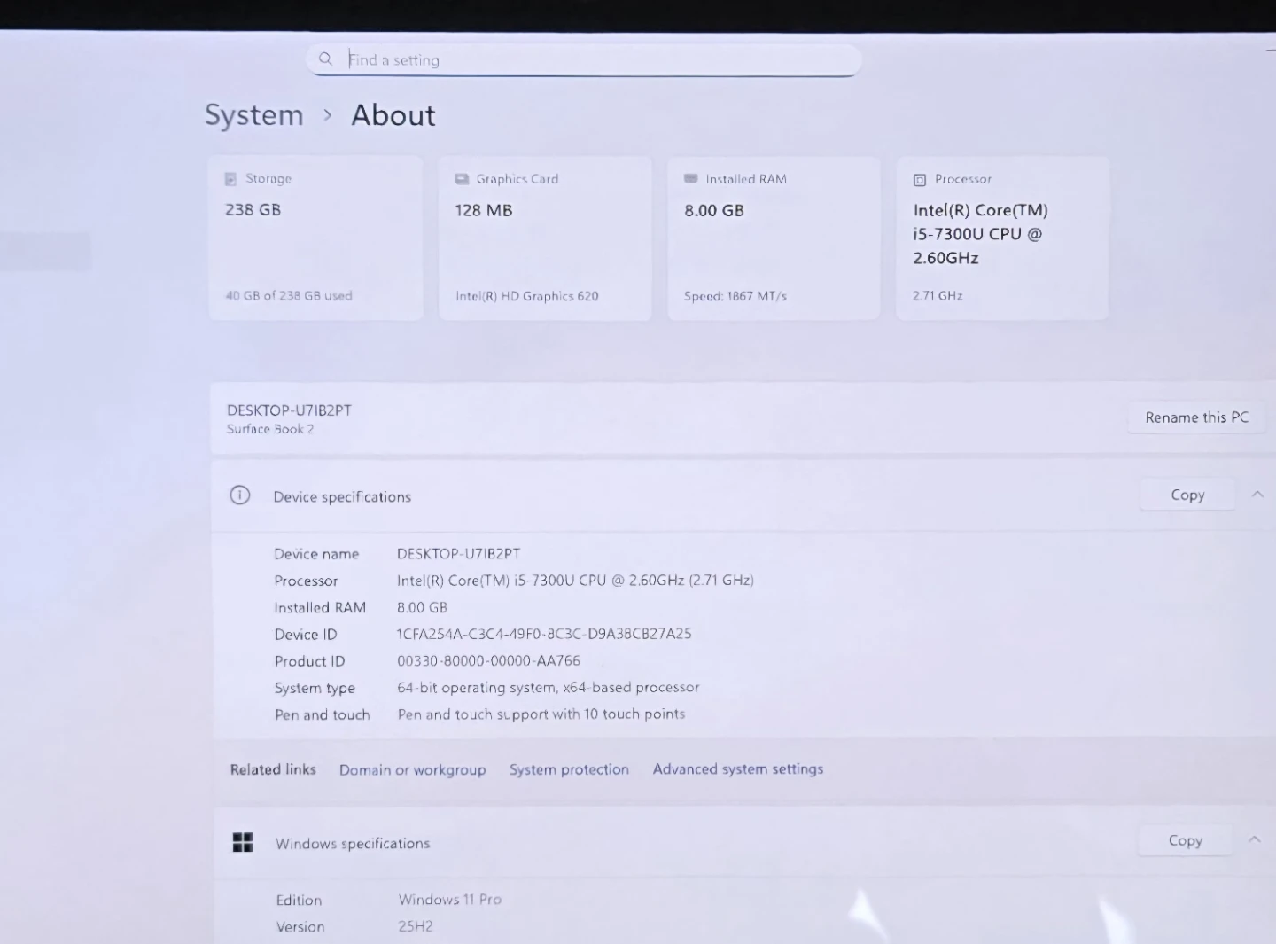Click the Device specifications info icon
This screenshot has width=1276, height=944.
(240, 495)
